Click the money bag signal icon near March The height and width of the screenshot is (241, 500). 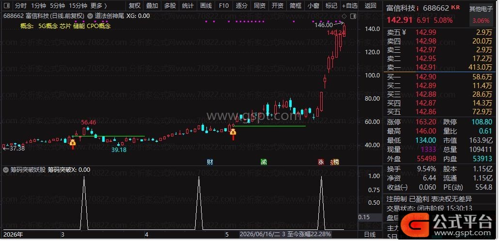pyautogui.click(x=73, y=143)
